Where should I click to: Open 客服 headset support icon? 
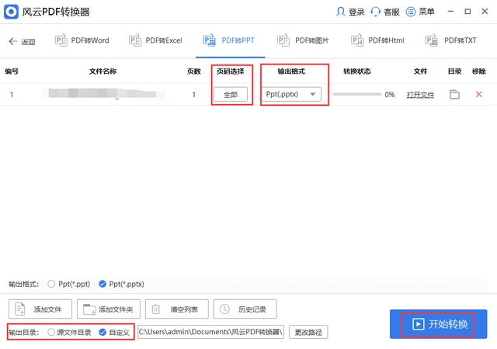375,12
